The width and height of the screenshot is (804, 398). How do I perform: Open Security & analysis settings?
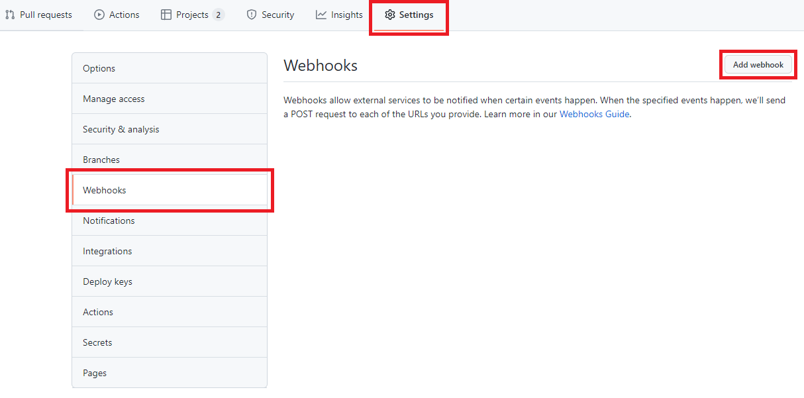pyautogui.click(x=170, y=129)
